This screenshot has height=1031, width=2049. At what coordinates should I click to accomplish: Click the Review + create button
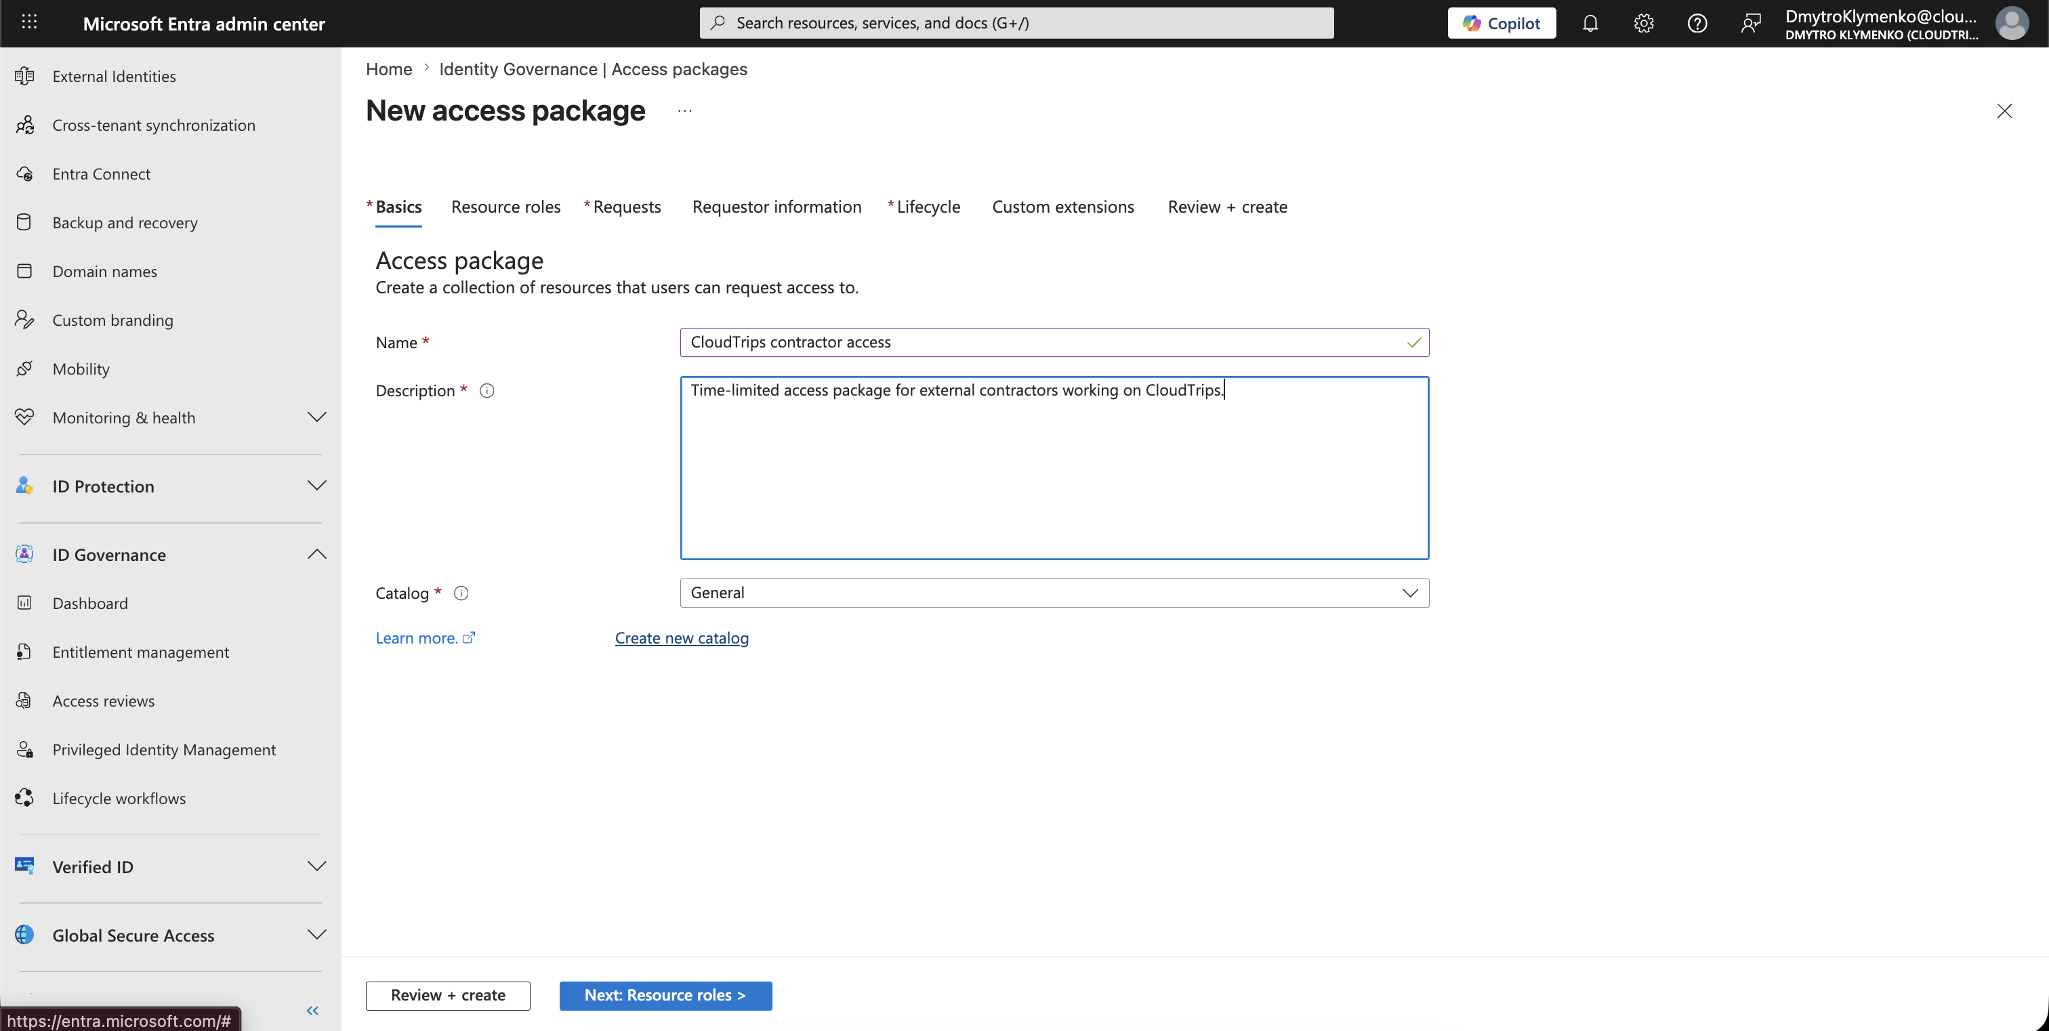coord(448,995)
